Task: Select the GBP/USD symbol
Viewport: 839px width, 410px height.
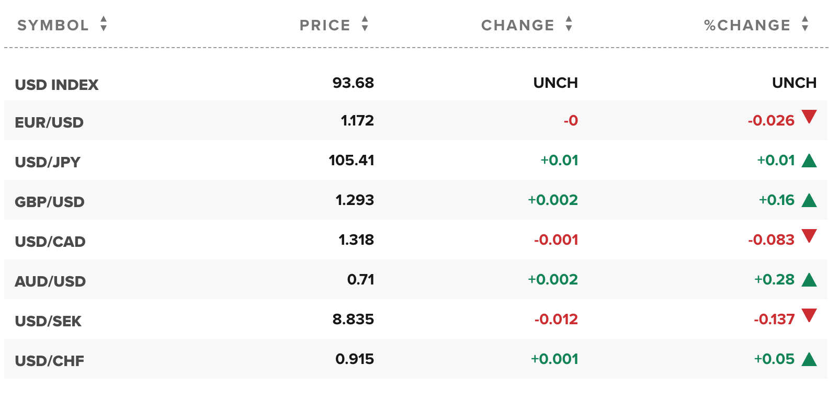Action: pyautogui.click(x=50, y=202)
